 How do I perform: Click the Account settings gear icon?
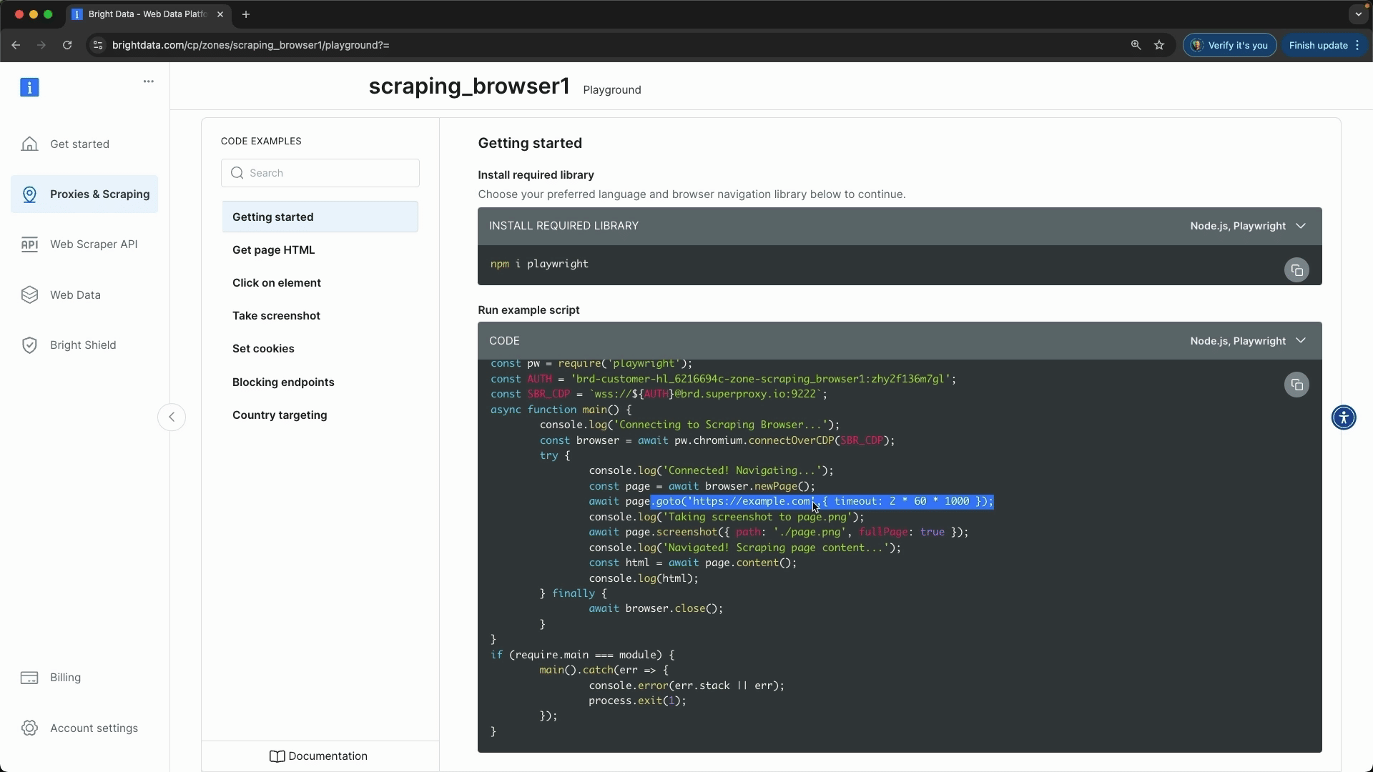tap(29, 728)
